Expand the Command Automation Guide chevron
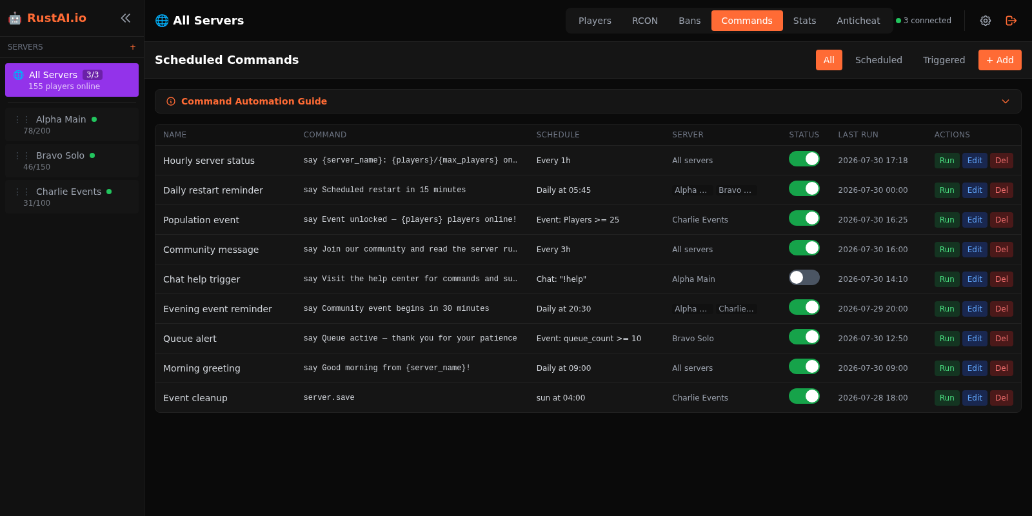Image resolution: width=1032 pixels, height=516 pixels. pyautogui.click(x=1006, y=101)
